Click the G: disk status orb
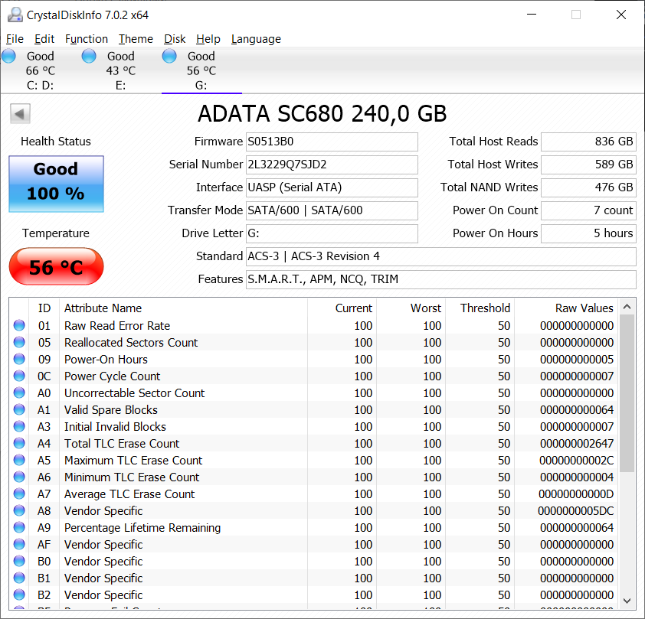The width and height of the screenshot is (645, 619). 169,56
